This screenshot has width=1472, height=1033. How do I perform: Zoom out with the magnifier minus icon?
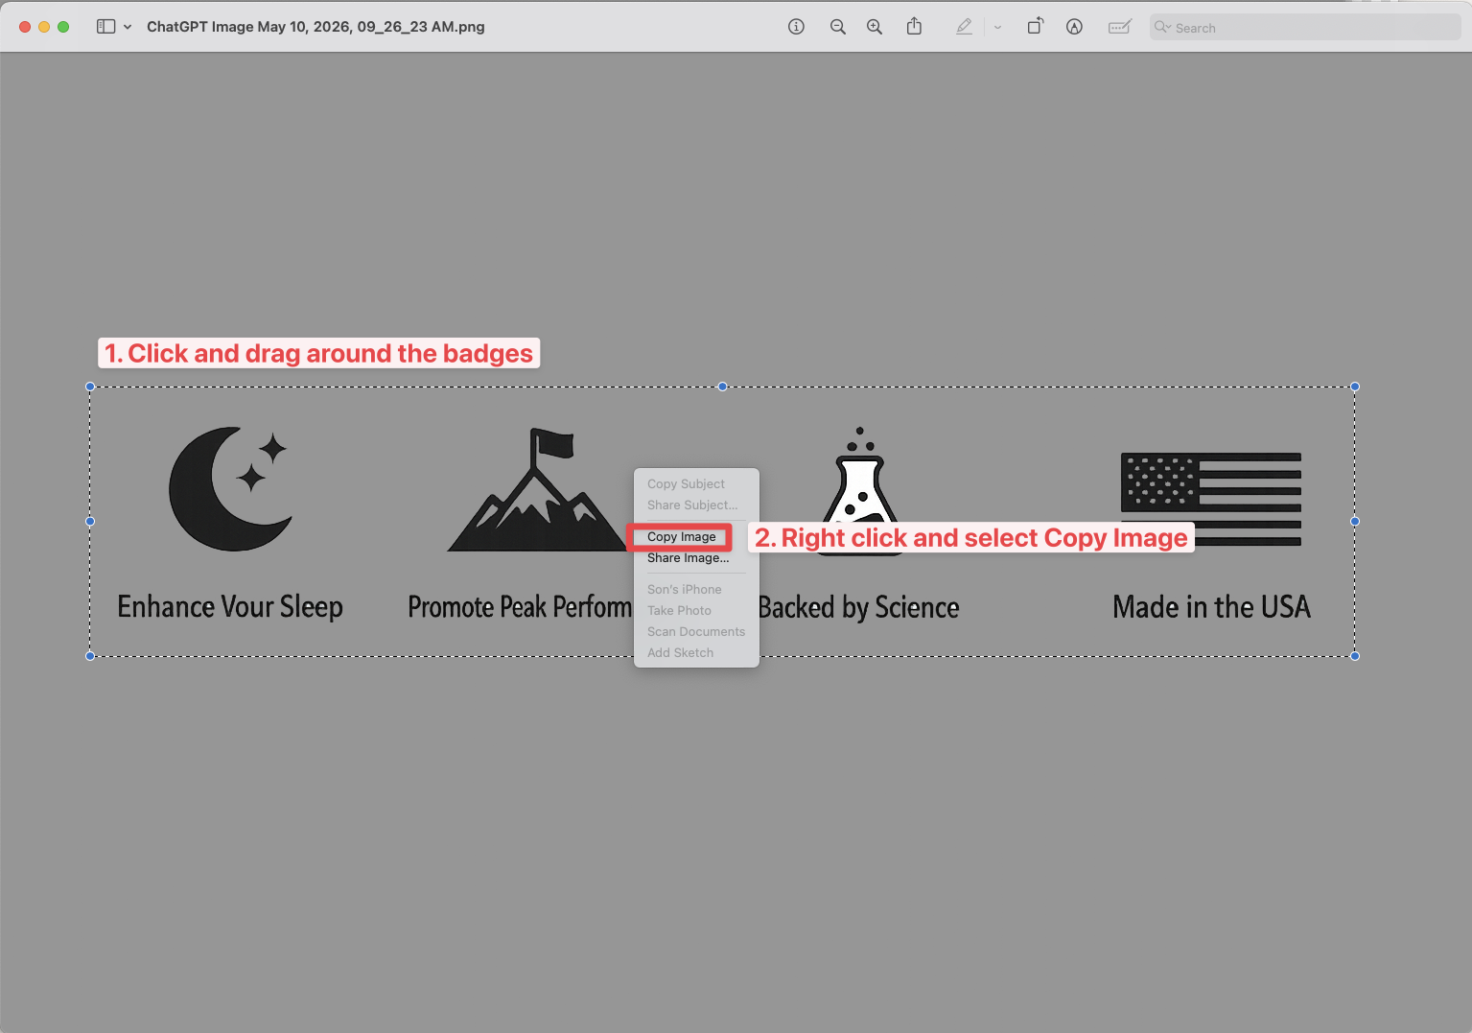(x=837, y=27)
